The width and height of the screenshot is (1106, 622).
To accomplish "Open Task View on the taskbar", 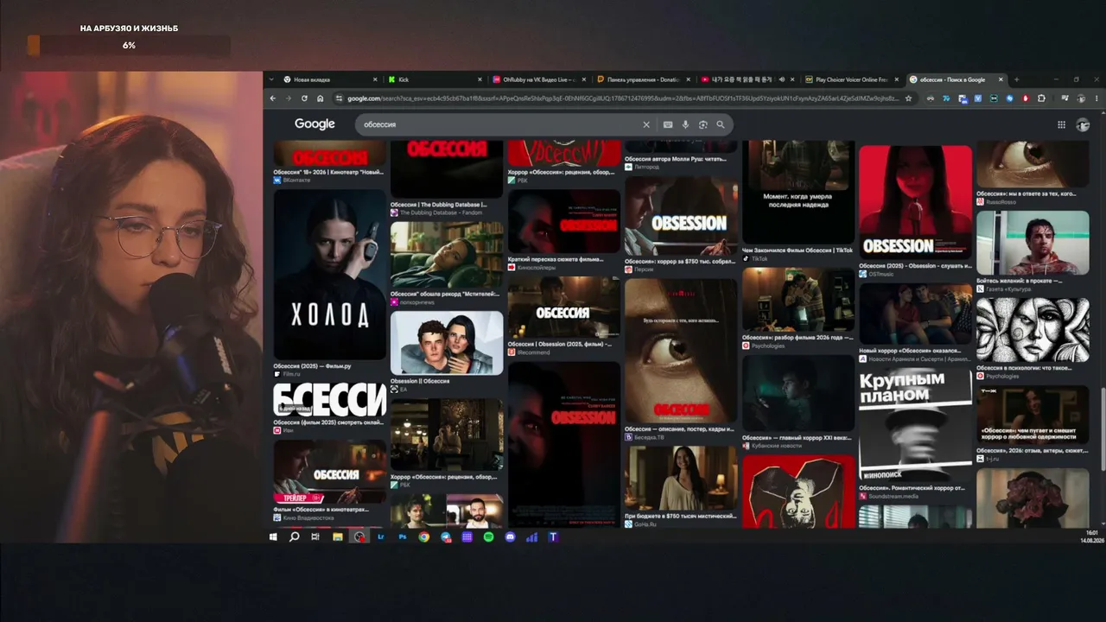I will pos(315,536).
